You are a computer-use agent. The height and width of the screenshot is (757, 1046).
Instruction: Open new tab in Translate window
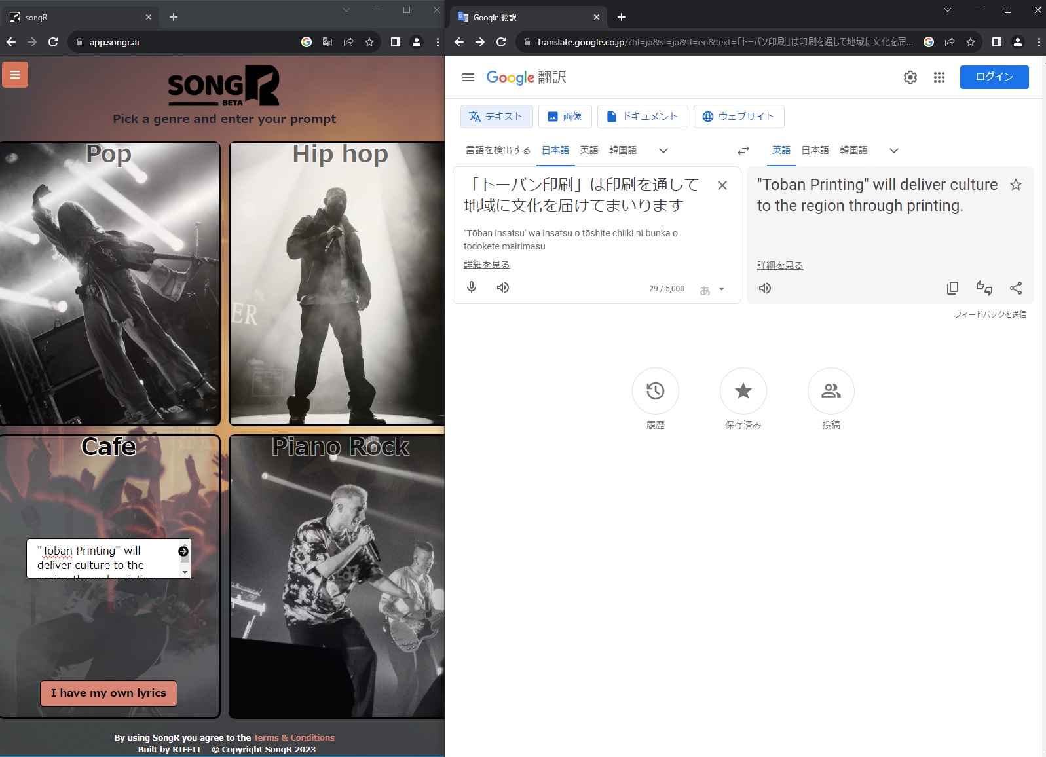[622, 17]
